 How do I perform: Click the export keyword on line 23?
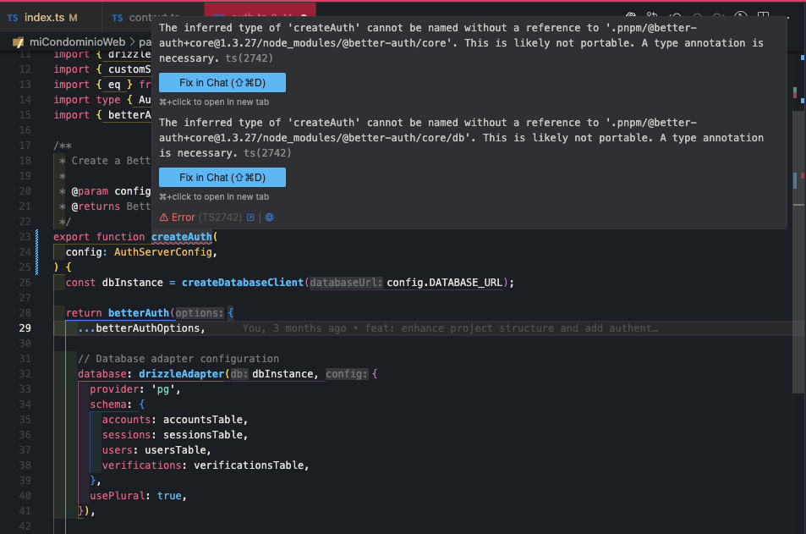pos(71,237)
